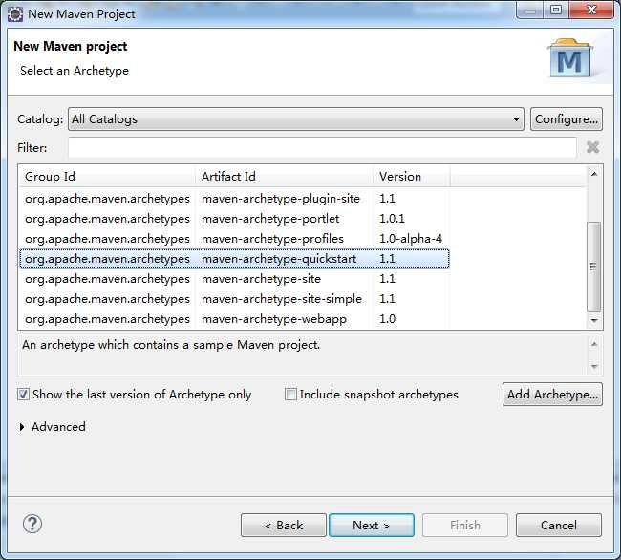The width and height of the screenshot is (621, 560).
Task: Select the maven-archetype-profiles row
Action: tap(234, 239)
